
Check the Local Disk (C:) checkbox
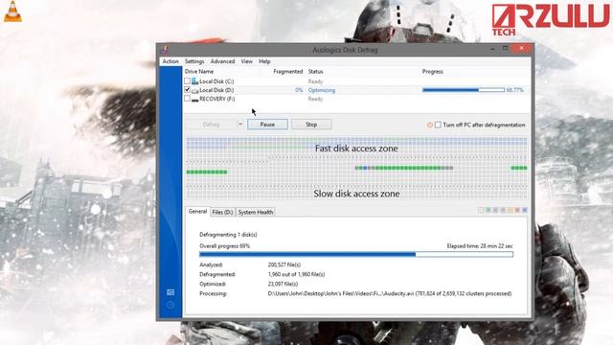coord(188,80)
